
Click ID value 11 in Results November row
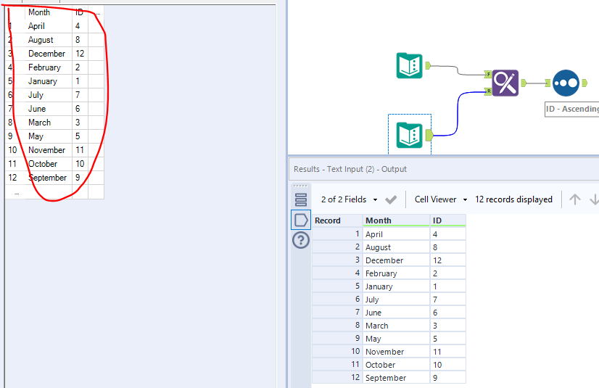pos(447,351)
